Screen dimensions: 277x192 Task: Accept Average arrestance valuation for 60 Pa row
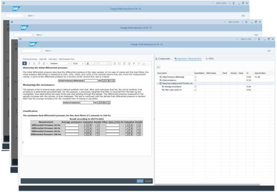point(86,125)
